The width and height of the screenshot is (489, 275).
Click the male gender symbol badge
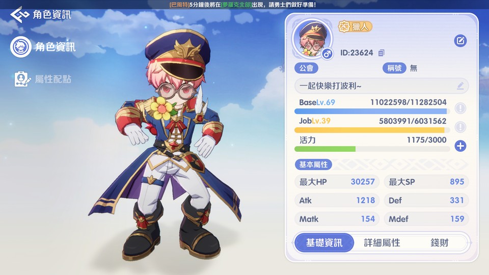point(327,53)
